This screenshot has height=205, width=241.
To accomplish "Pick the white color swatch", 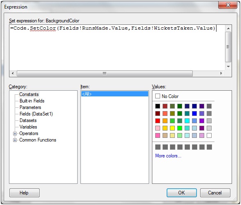I will tap(209, 135).
